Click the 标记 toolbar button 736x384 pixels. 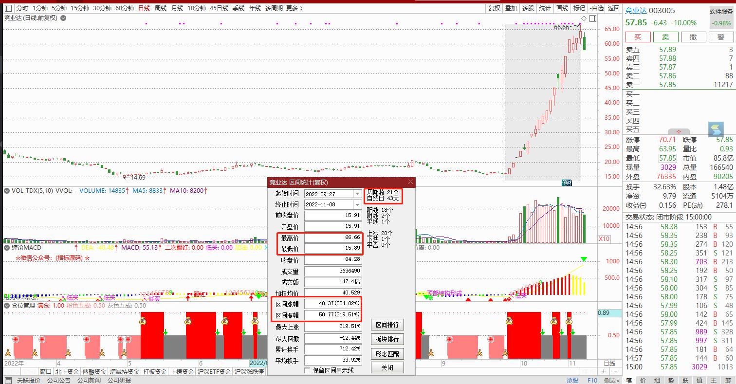coord(579,8)
